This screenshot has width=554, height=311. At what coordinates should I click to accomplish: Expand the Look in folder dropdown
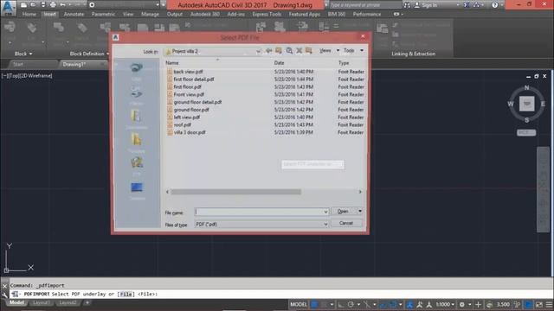point(258,52)
